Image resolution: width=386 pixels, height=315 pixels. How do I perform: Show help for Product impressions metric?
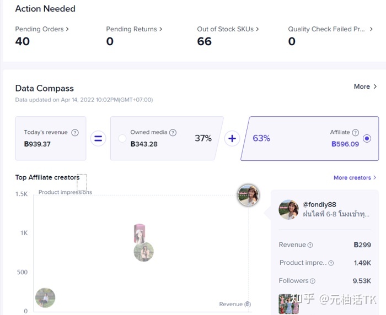(331, 263)
